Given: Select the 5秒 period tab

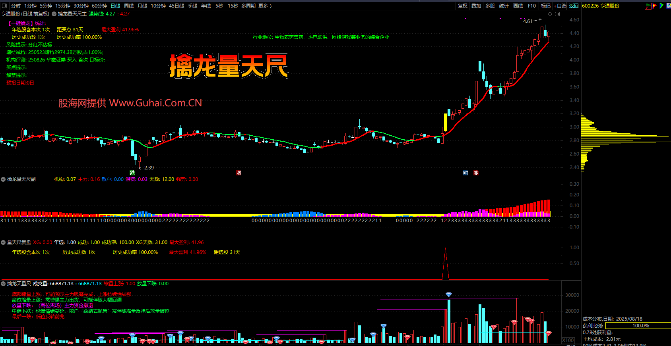Looking at the screenshot, I should (x=219, y=6).
